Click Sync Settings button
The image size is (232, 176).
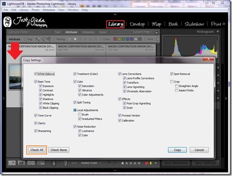click(205, 163)
